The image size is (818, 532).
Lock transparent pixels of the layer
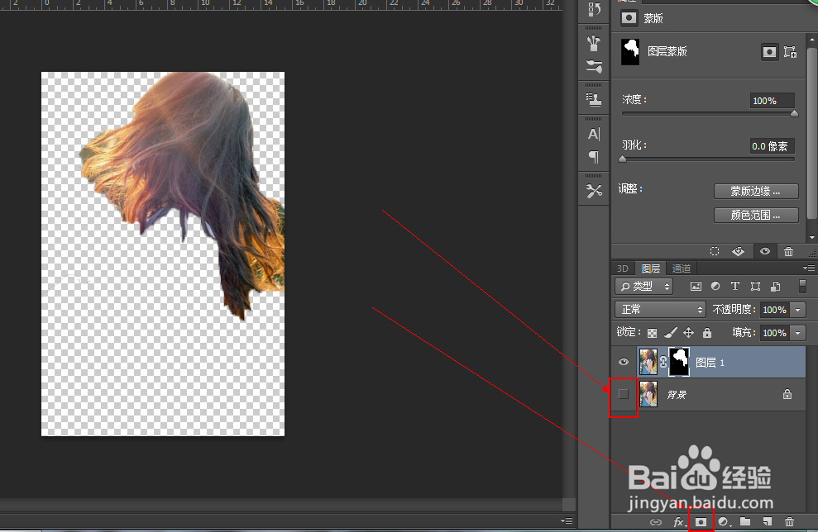(652, 332)
